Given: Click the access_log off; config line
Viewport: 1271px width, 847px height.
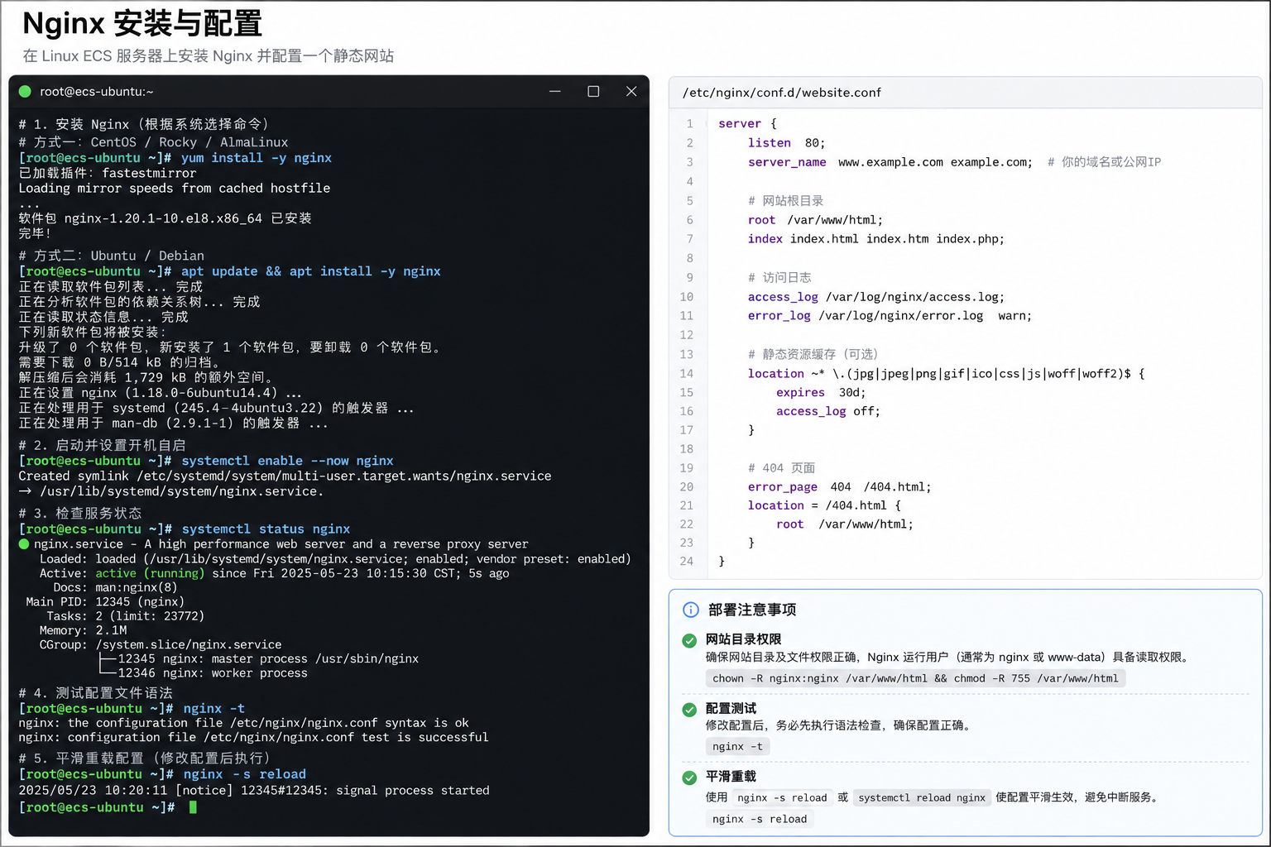Looking at the screenshot, I should [827, 411].
